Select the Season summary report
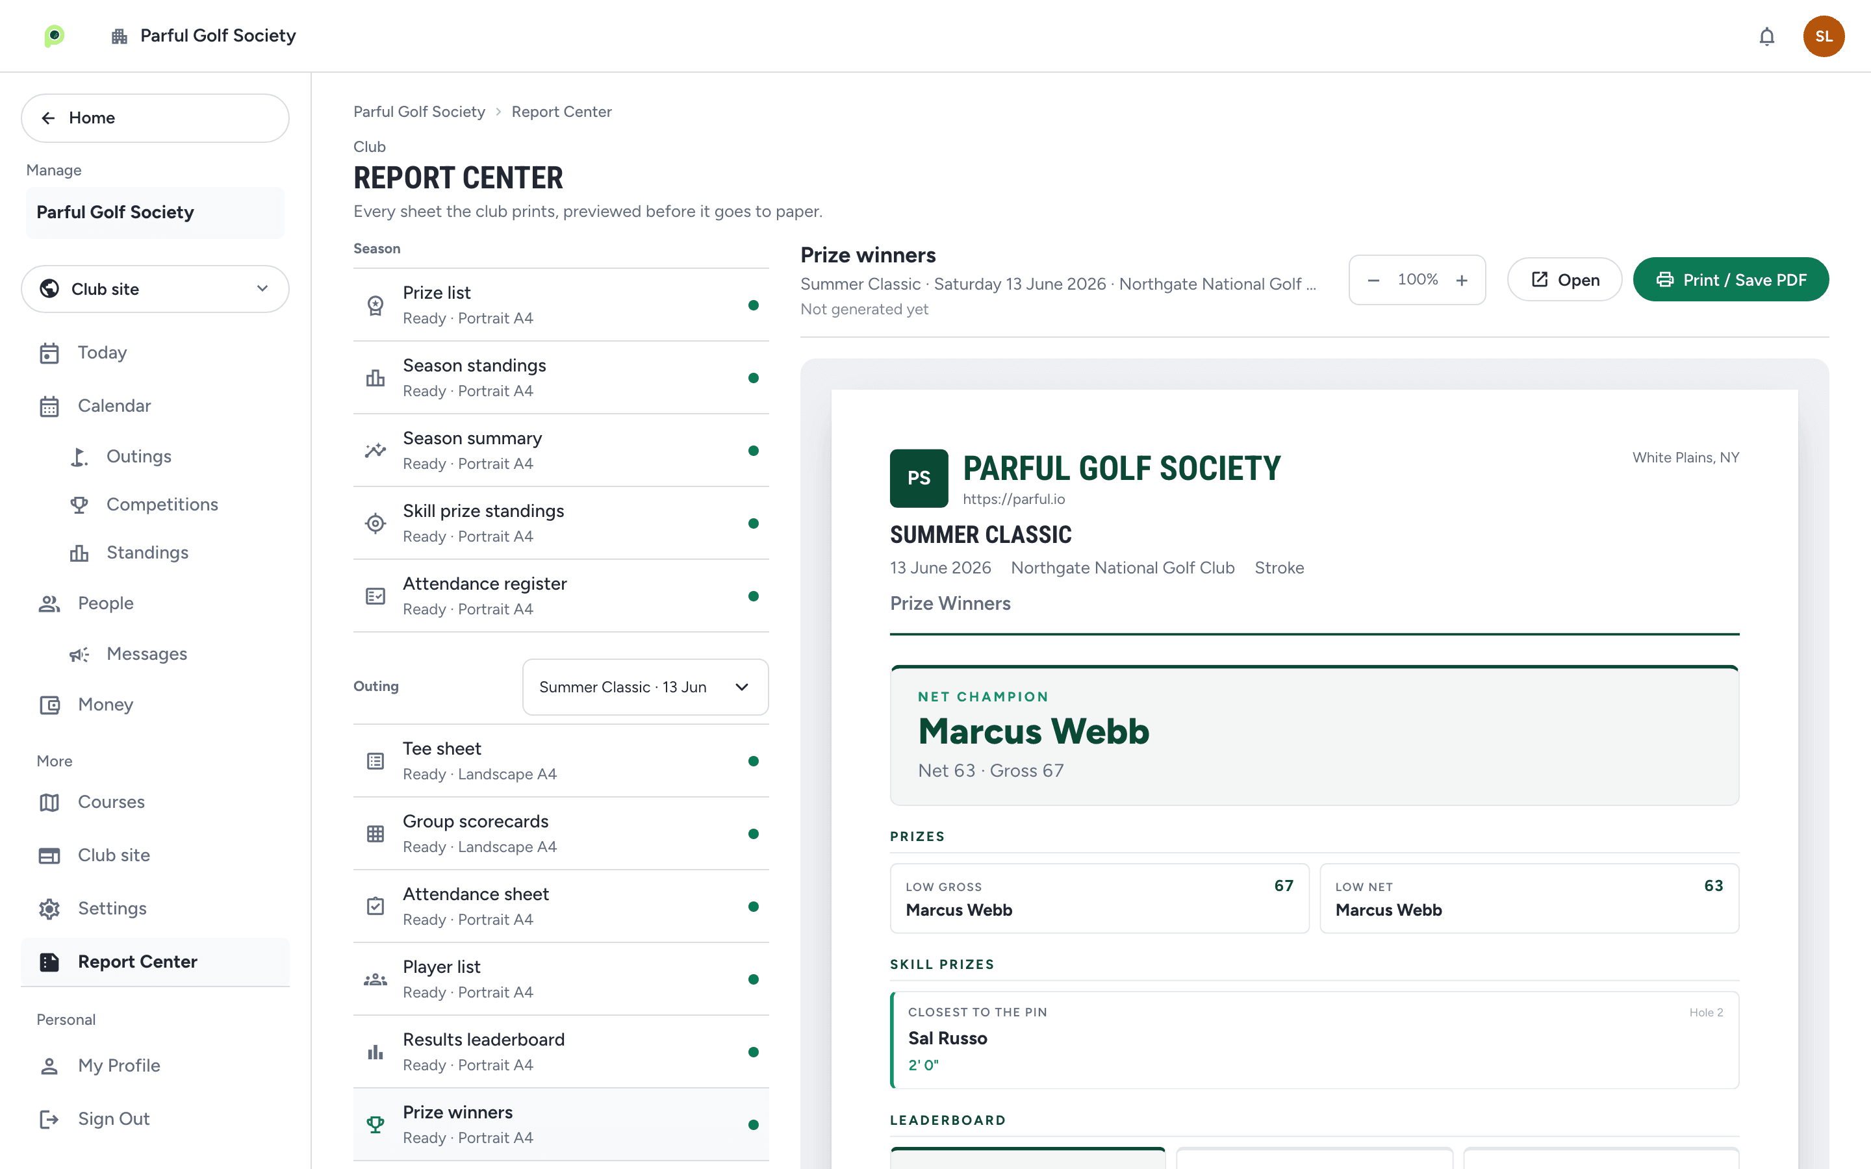Viewport: 1871px width, 1169px height. 561,450
